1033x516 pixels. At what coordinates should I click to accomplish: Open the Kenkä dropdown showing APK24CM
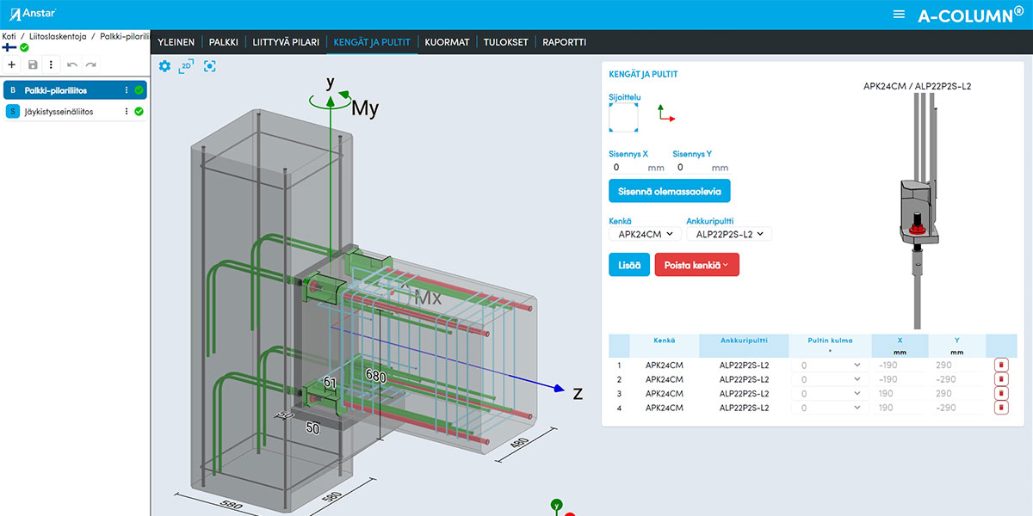click(645, 233)
